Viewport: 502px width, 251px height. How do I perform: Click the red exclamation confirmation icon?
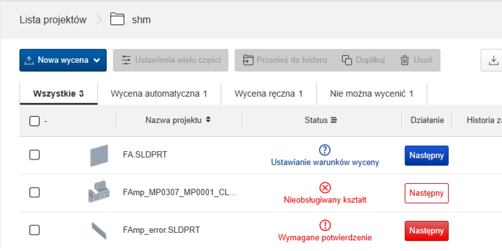(x=325, y=225)
